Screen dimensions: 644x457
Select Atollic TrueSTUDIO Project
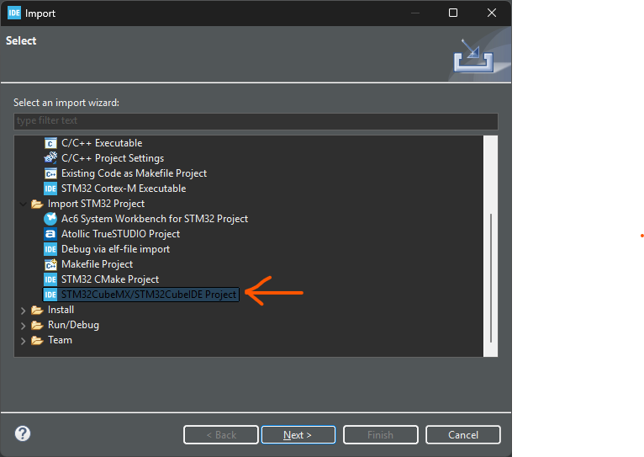pos(120,234)
